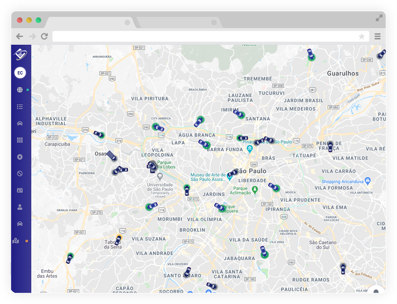Select the vehicle marker at Parque Ibirapuera

[220, 207]
